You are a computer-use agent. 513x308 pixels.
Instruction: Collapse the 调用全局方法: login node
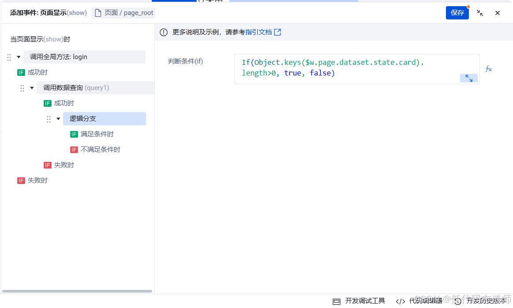click(x=19, y=57)
